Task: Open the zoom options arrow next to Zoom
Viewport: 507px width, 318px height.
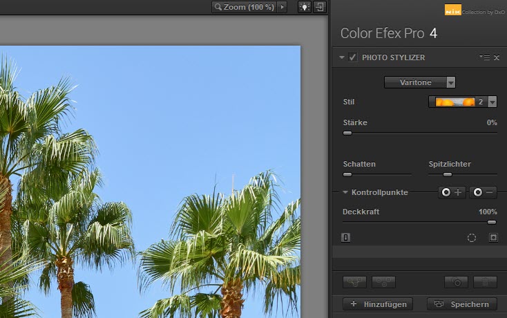Action: [283, 7]
